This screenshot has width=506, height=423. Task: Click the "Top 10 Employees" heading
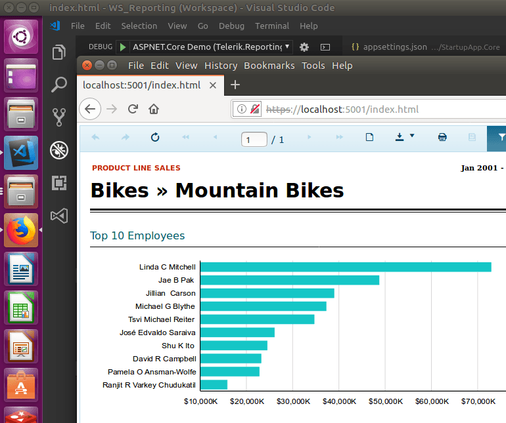click(137, 236)
